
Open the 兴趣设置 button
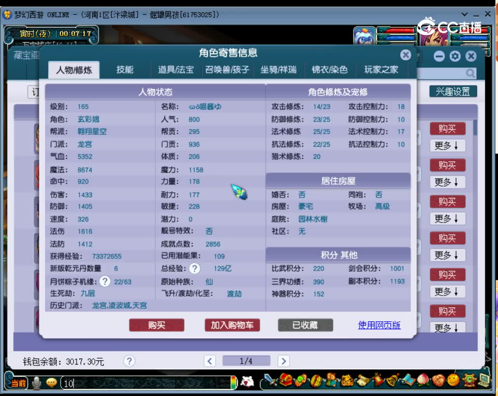(453, 92)
